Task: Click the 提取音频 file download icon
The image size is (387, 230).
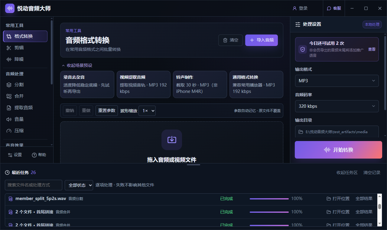Action: pyautogui.click(x=9, y=108)
